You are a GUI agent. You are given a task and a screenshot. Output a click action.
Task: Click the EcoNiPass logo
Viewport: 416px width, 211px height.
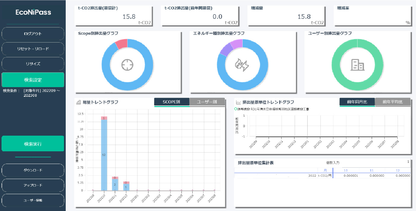33,12
